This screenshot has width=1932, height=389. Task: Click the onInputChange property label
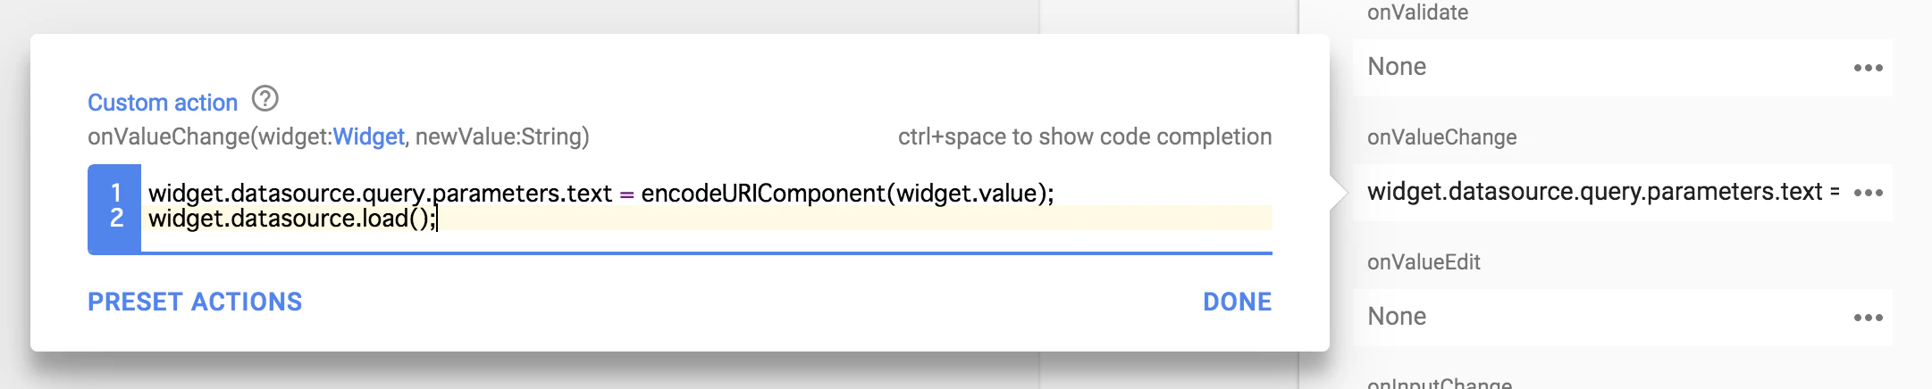pos(1439,384)
